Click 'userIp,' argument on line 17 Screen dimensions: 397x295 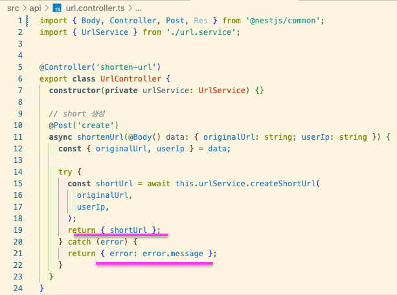93,207
